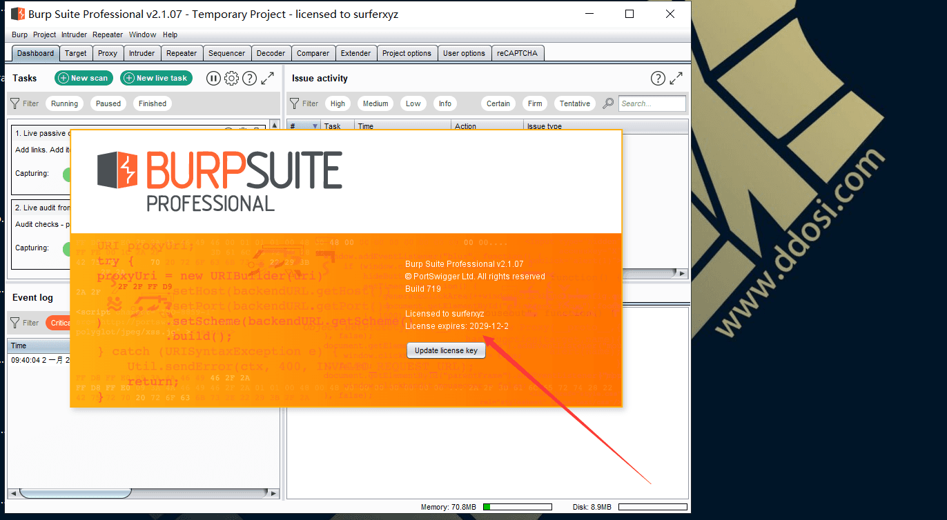Viewport: 947px width, 520px height.
Task: Click the Event log filter funnel icon
Action: pos(14,323)
